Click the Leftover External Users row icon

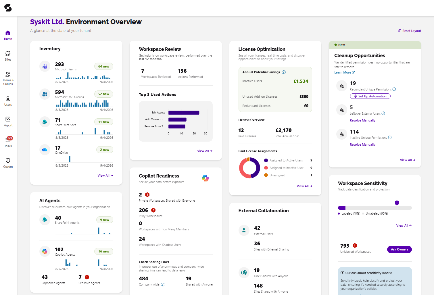coord(342,110)
